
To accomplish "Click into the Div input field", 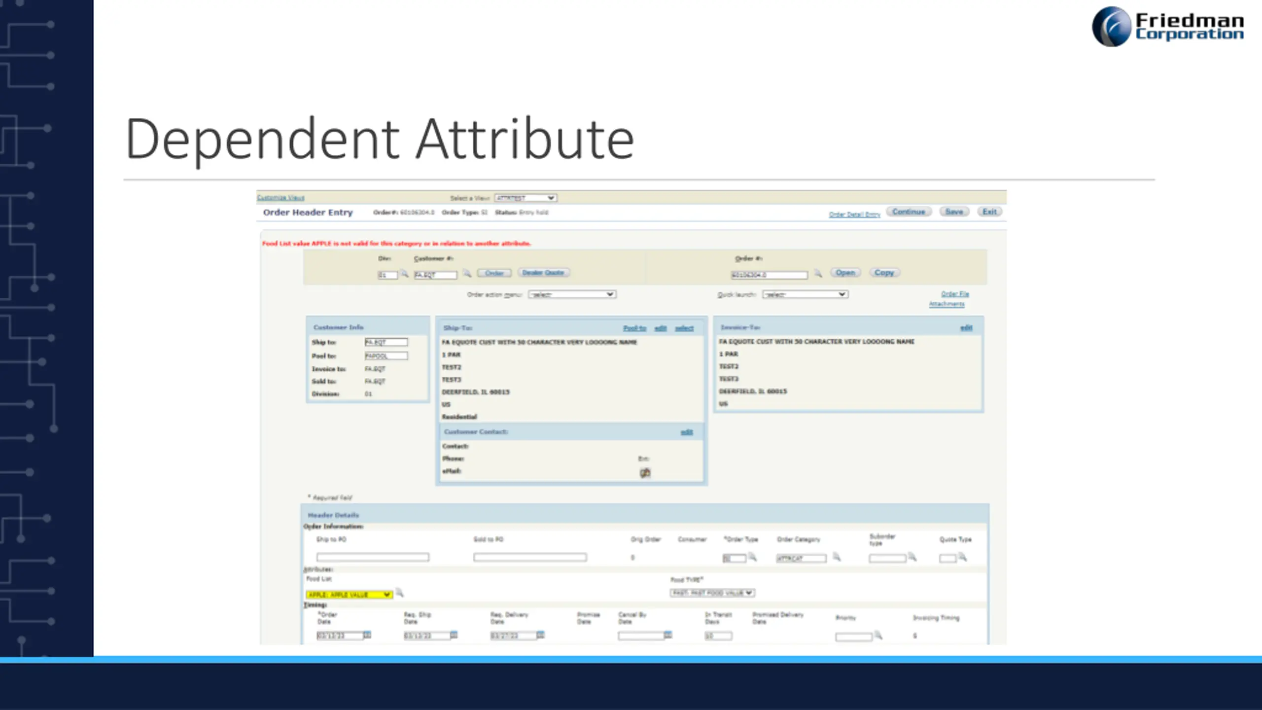I will click(387, 275).
